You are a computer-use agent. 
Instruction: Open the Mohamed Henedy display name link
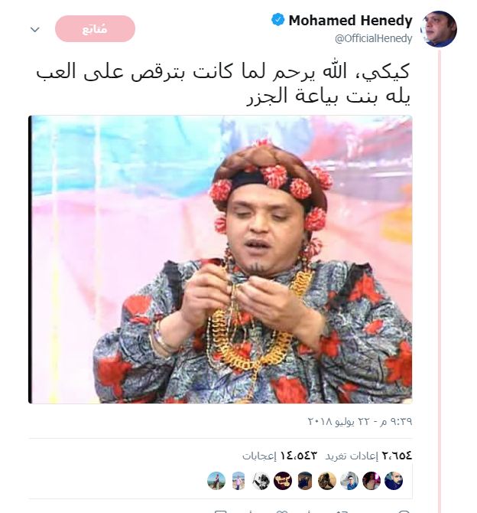(x=351, y=20)
